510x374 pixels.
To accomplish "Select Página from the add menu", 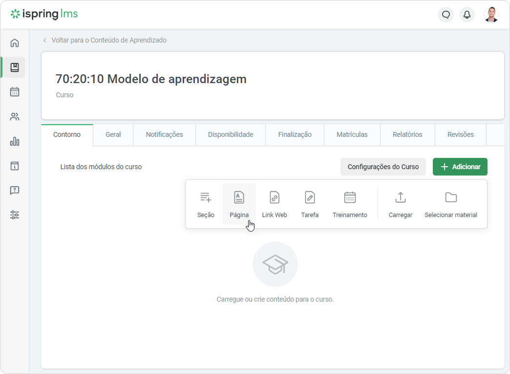I will (239, 204).
